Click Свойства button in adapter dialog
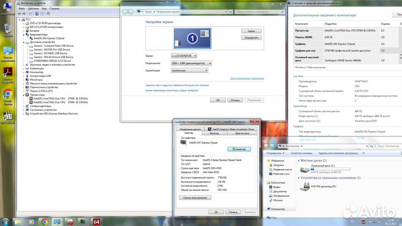The width and height of the screenshot is (402, 226). [x=239, y=149]
